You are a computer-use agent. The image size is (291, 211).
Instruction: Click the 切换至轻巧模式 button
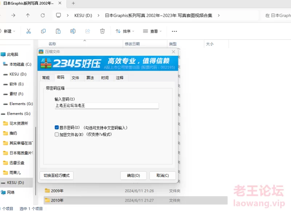tap(57, 176)
